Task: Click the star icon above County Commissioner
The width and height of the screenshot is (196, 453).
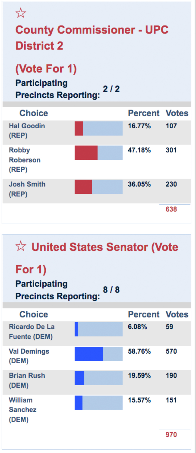Action: pyautogui.click(x=21, y=13)
